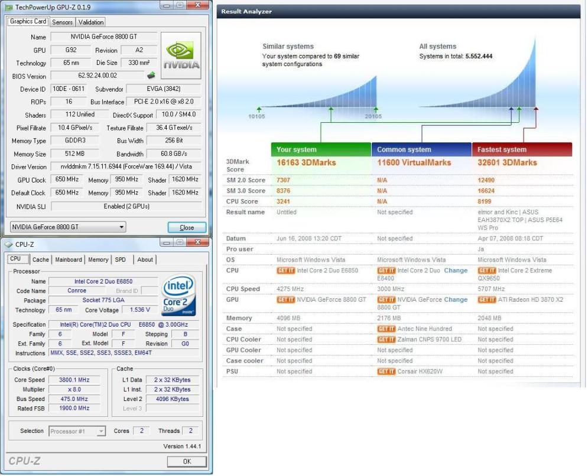
Task: Switch to the Validation tab in GPU-Z
Action: [91, 22]
